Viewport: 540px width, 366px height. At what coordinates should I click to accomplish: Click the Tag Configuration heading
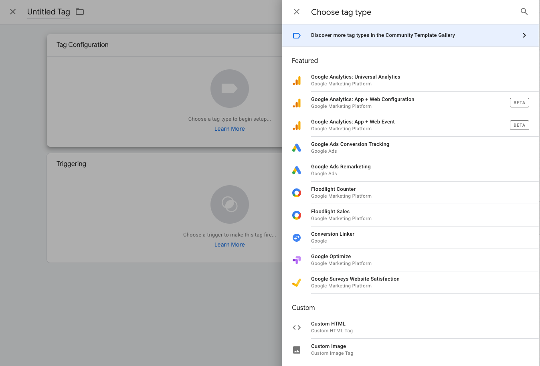[82, 44]
